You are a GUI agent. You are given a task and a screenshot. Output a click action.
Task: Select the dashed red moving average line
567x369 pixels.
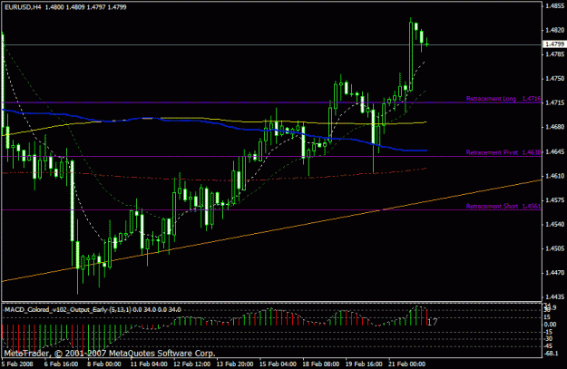[x=217, y=180]
